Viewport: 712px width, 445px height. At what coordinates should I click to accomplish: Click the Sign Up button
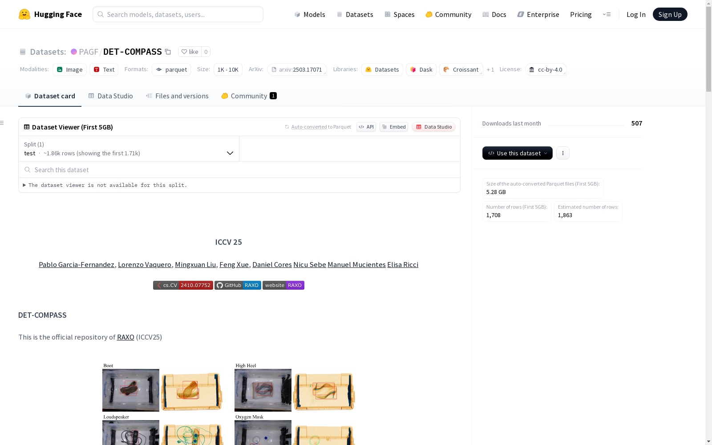(670, 14)
